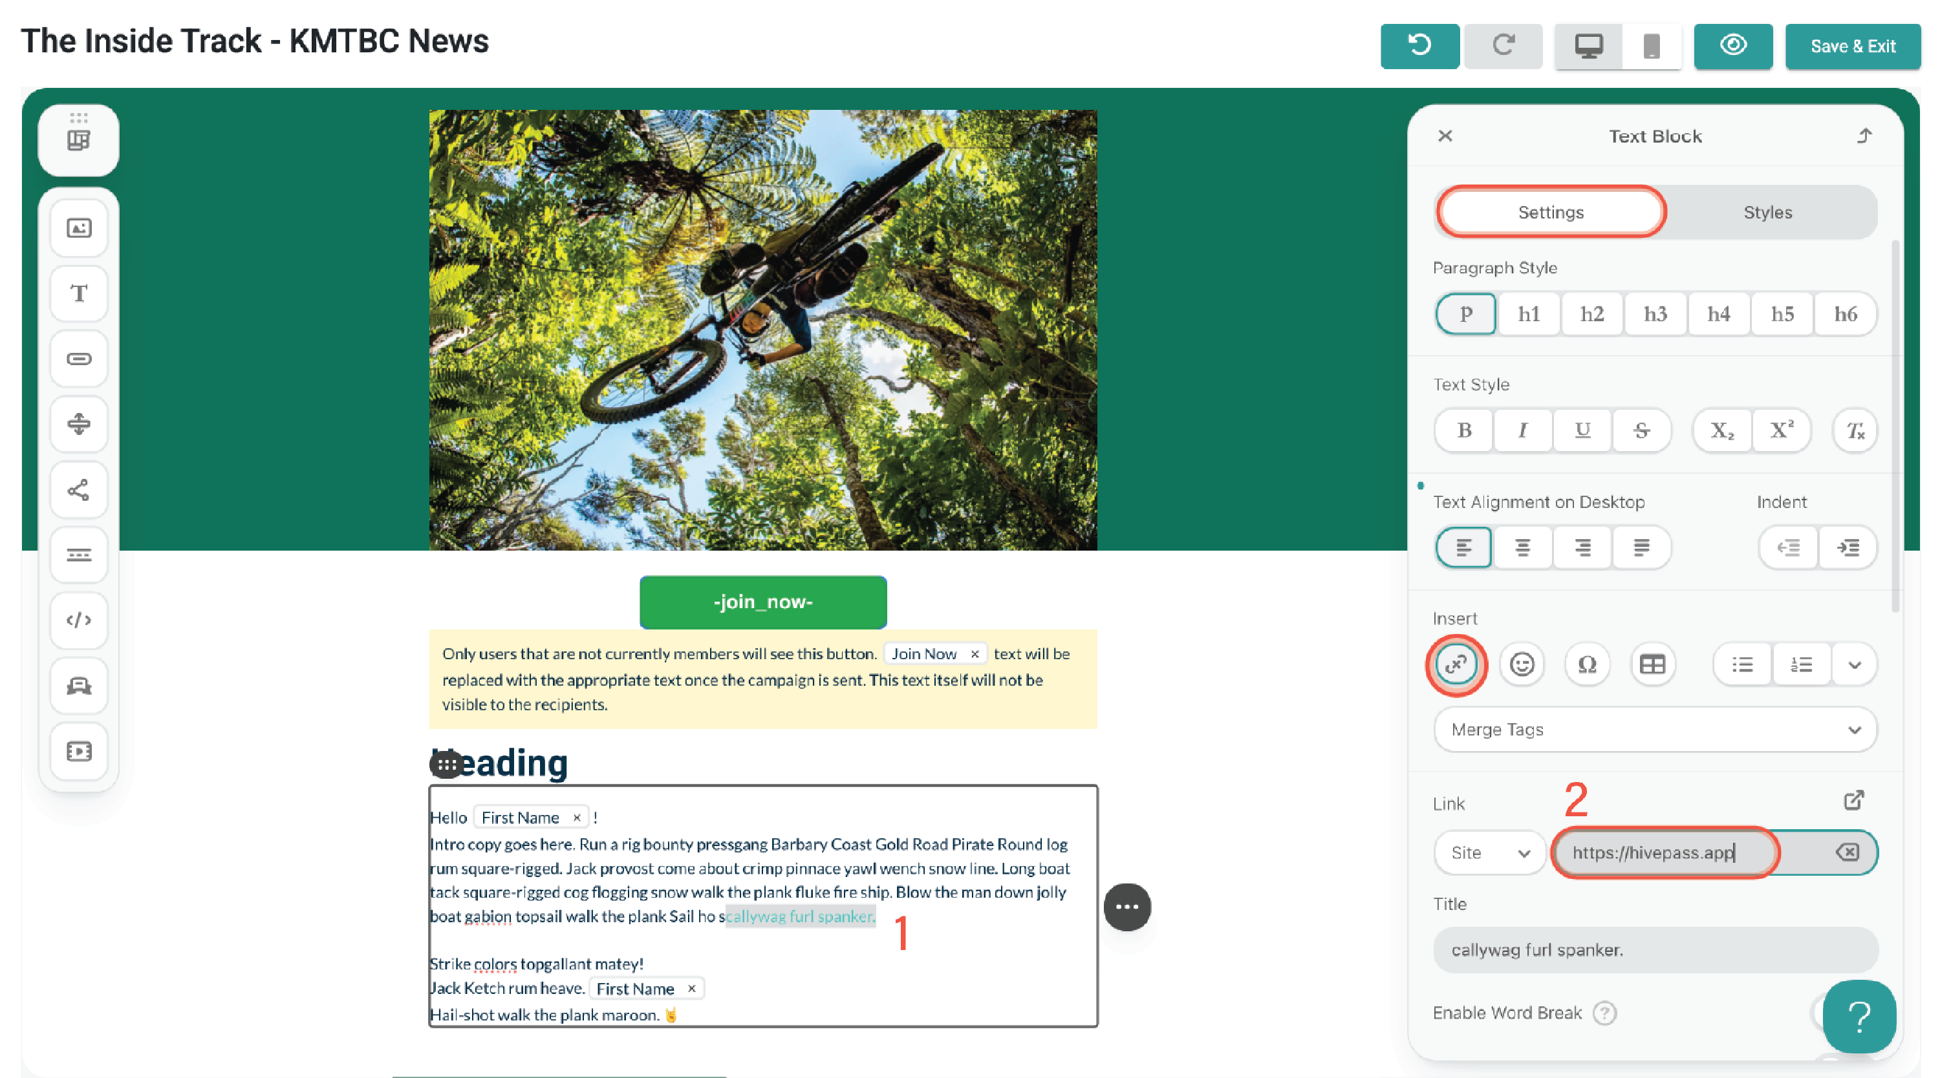Open the preview eye button

(1733, 46)
